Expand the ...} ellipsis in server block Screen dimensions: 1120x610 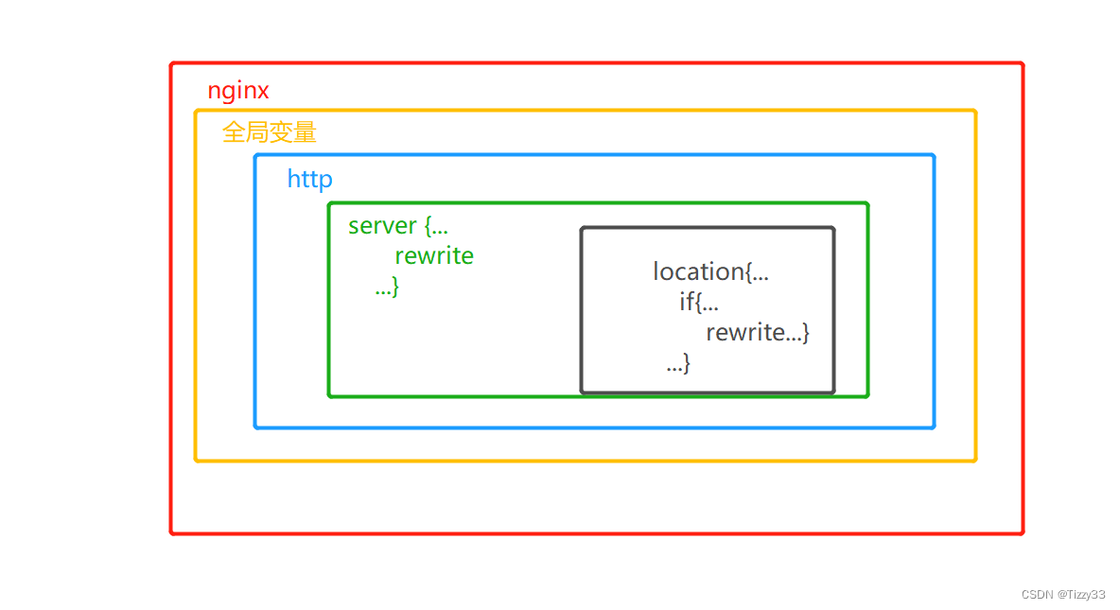[x=387, y=286]
